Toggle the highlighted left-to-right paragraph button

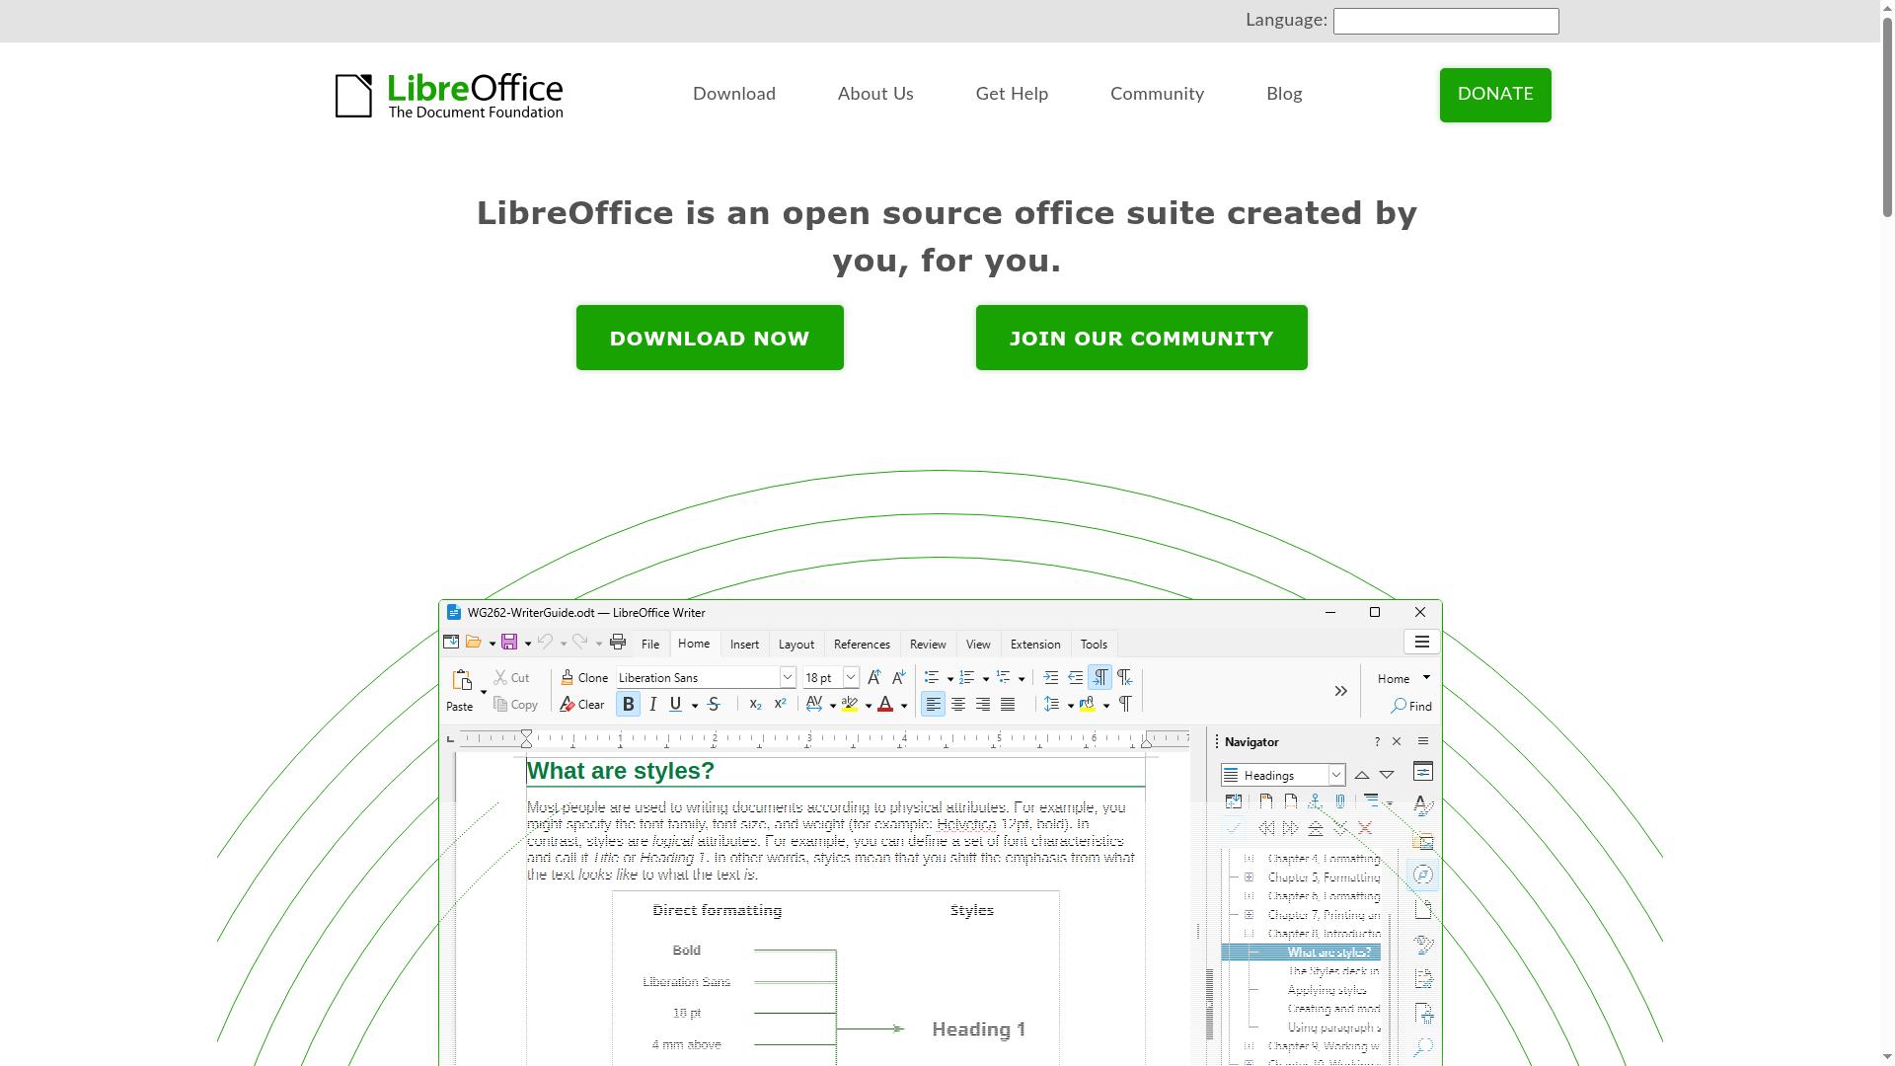pos(1099,677)
